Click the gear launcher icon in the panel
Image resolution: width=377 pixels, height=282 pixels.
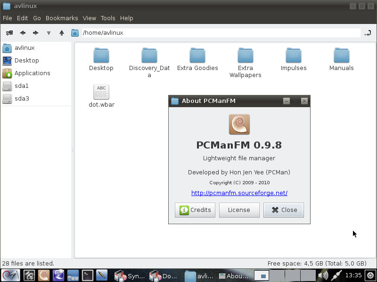[29, 275]
